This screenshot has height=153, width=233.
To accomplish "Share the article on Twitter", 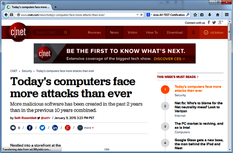I will pos(42,128).
